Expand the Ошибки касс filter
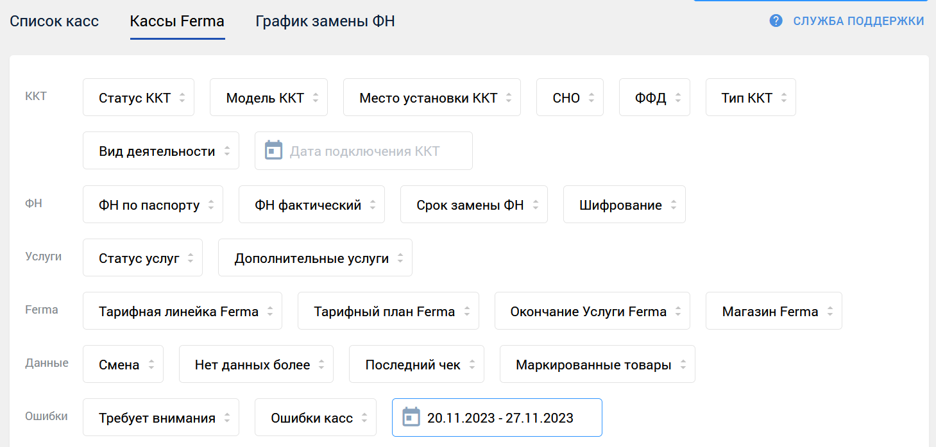936x447 pixels. coord(316,417)
